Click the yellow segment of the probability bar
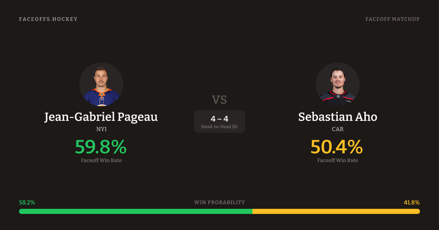439x230 pixels. [x=336, y=211]
